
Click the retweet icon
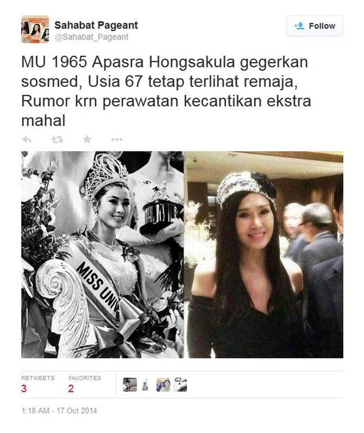[57, 140]
